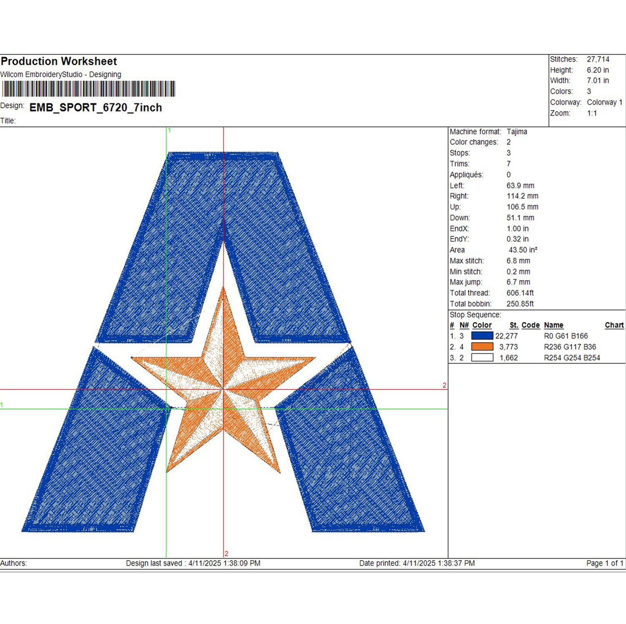Select the Down value '51.1 mm'
626x624 pixels.
click(x=520, y=218)
